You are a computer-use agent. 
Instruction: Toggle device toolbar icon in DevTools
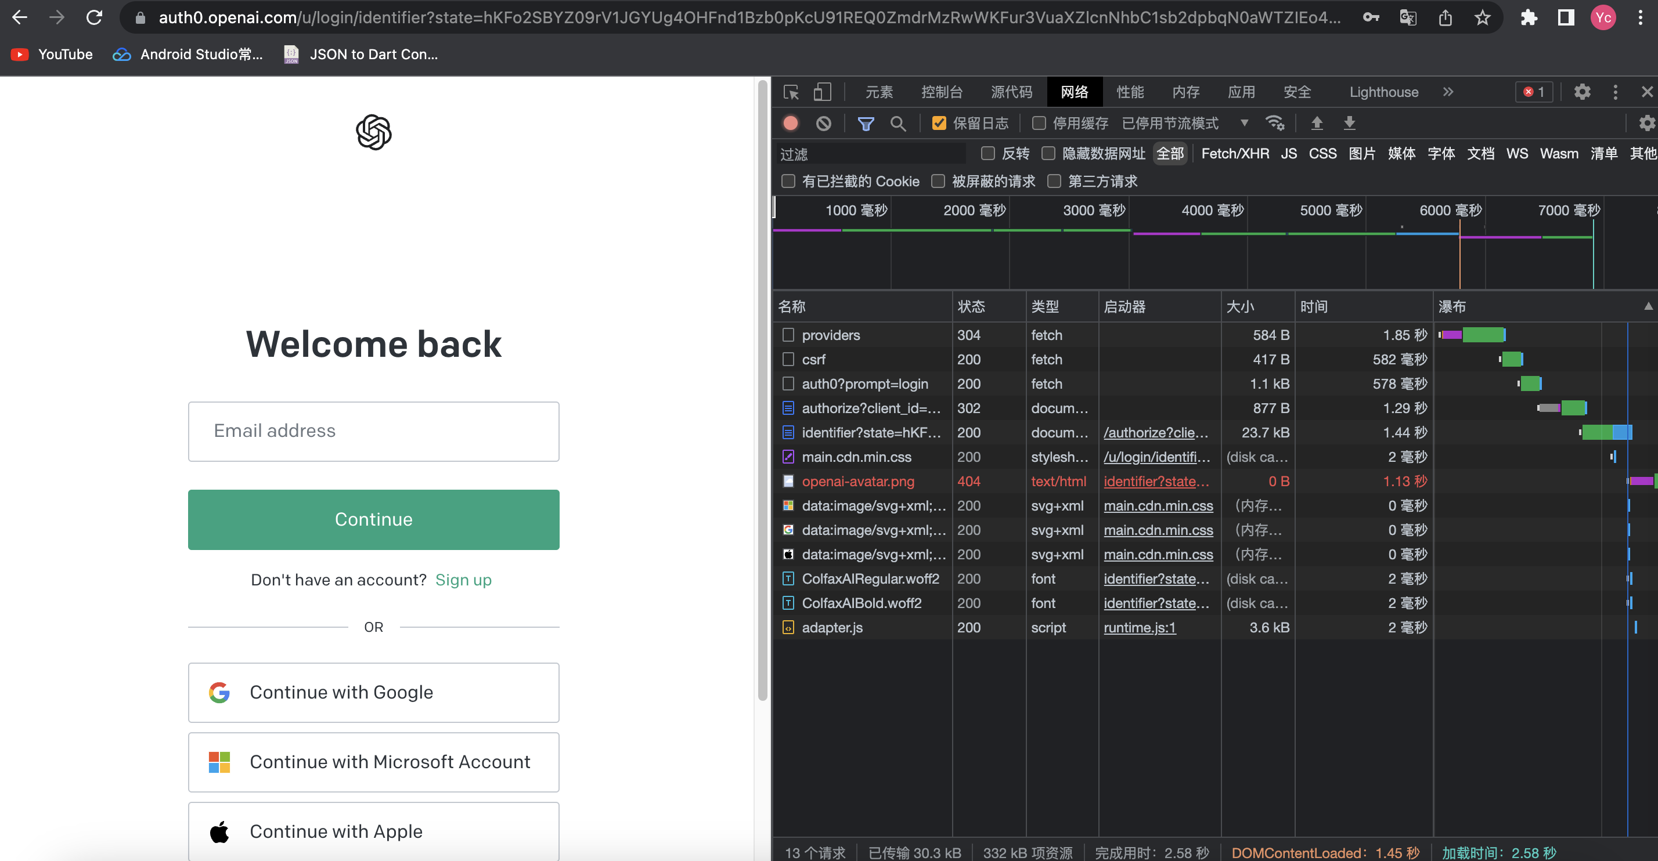tap(822, 92)
